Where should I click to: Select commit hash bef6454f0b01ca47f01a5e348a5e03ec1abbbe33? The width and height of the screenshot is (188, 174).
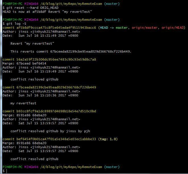tap(56, 139)
